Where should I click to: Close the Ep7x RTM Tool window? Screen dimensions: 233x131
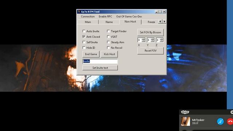(164, 12)
